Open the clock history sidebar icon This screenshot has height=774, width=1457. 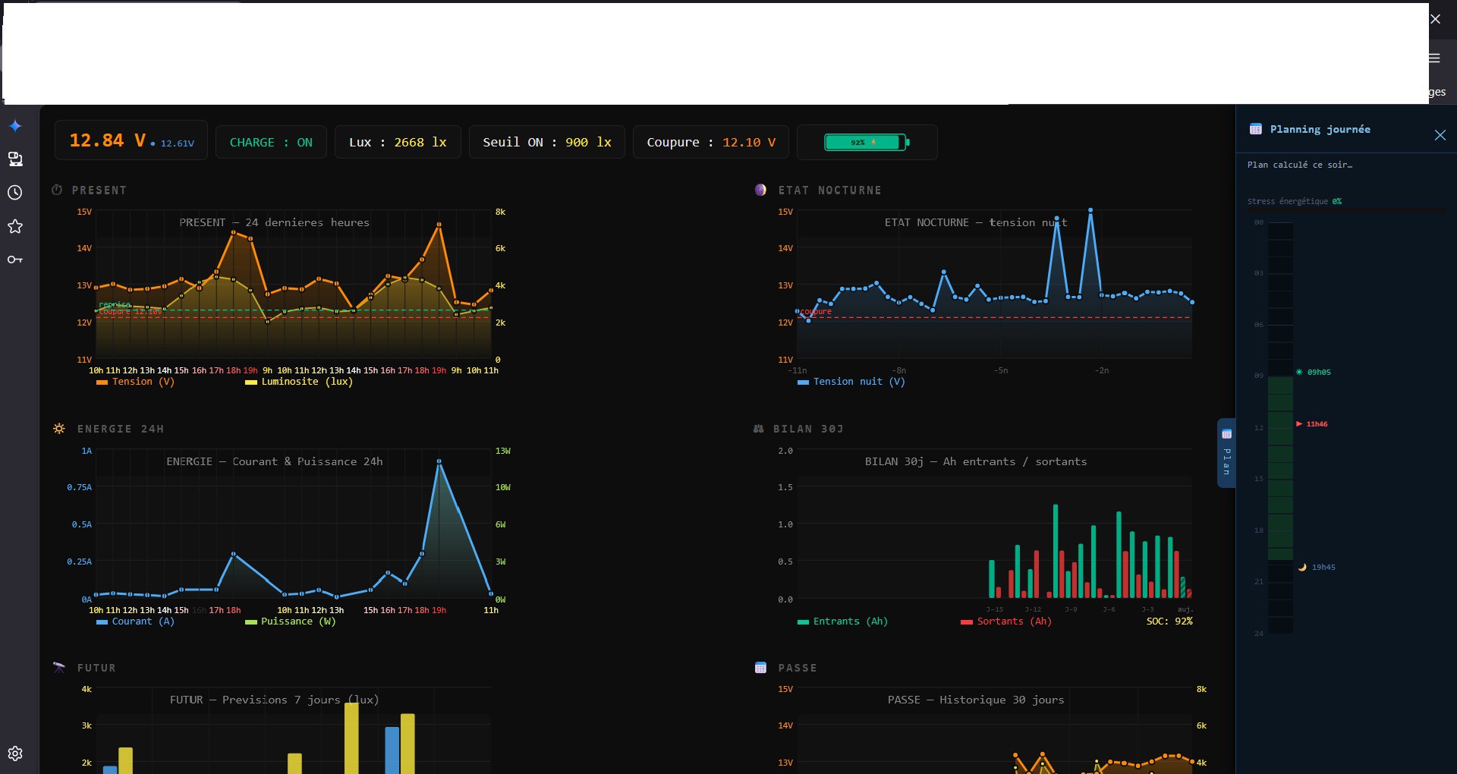point(15,193)
